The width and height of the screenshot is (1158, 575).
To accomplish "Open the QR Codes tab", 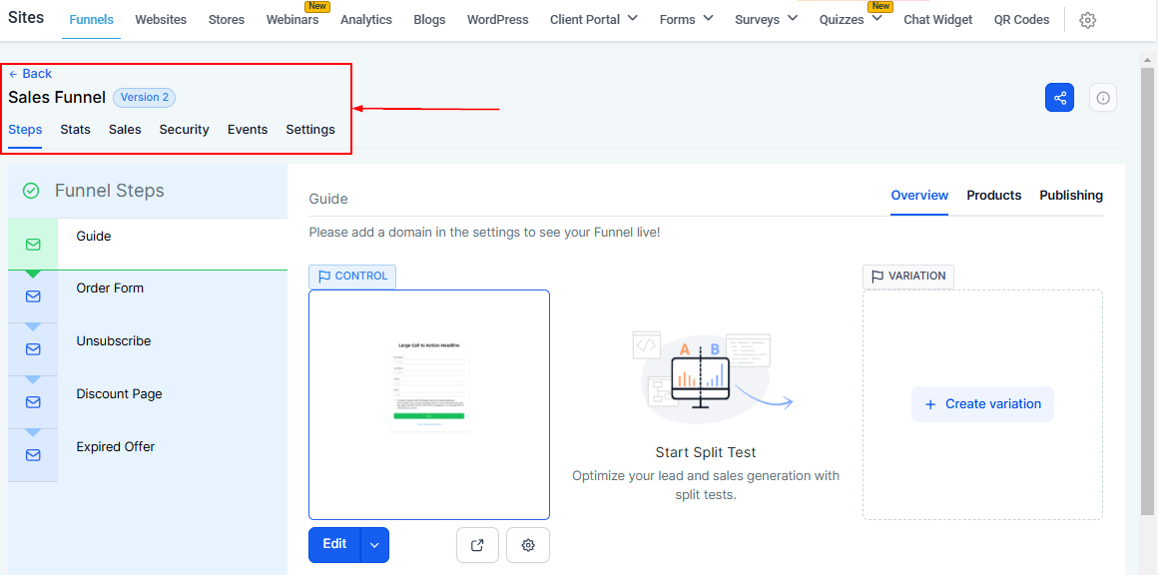I will click(x=1021, y=20).
